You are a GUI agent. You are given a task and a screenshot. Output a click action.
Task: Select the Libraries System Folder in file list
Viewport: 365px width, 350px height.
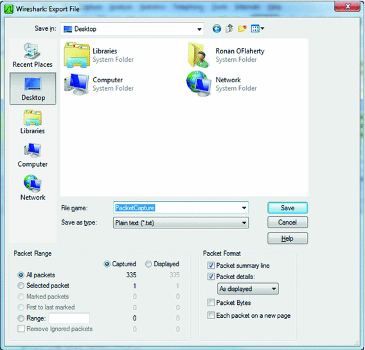click(99, 55)
